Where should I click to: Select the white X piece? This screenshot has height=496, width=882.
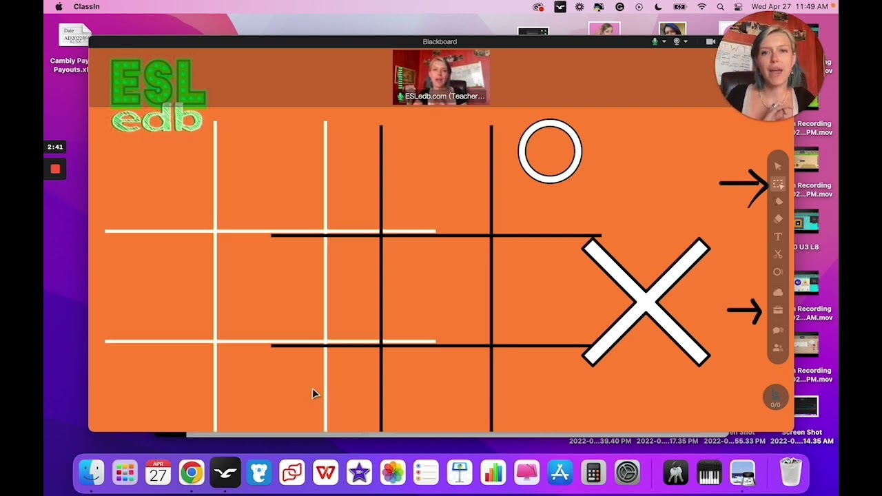point(646,302)
